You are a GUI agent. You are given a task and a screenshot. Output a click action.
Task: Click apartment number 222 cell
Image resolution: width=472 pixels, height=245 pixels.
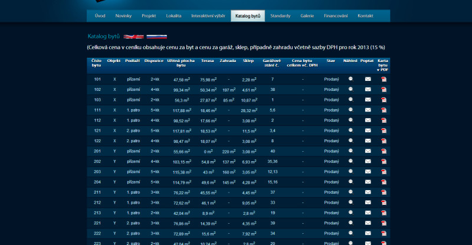coord(97,234)
